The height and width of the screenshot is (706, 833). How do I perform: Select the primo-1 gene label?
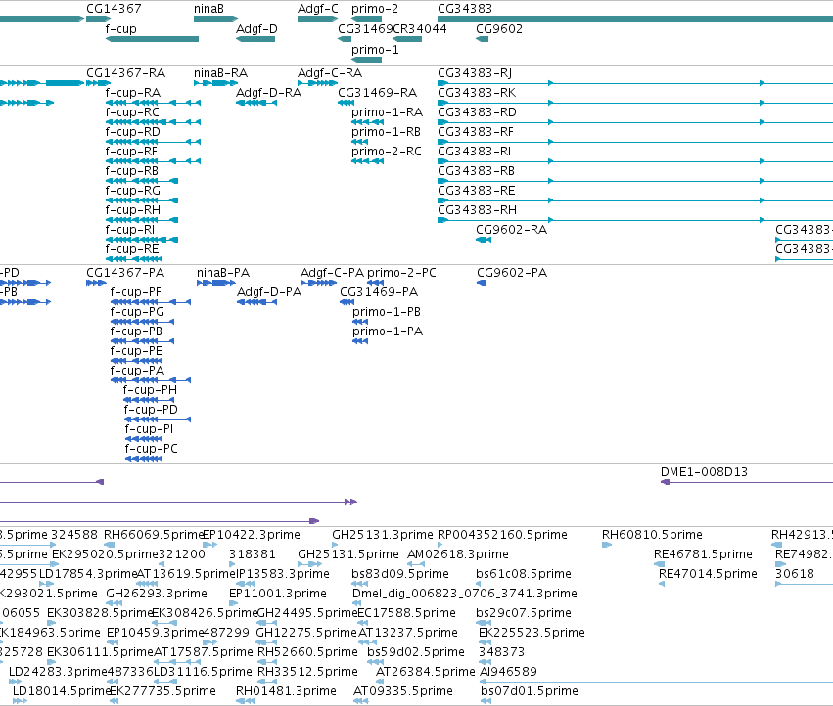point(375,50)
